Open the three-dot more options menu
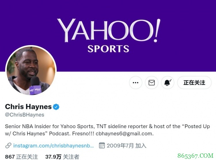 (136, 83)
